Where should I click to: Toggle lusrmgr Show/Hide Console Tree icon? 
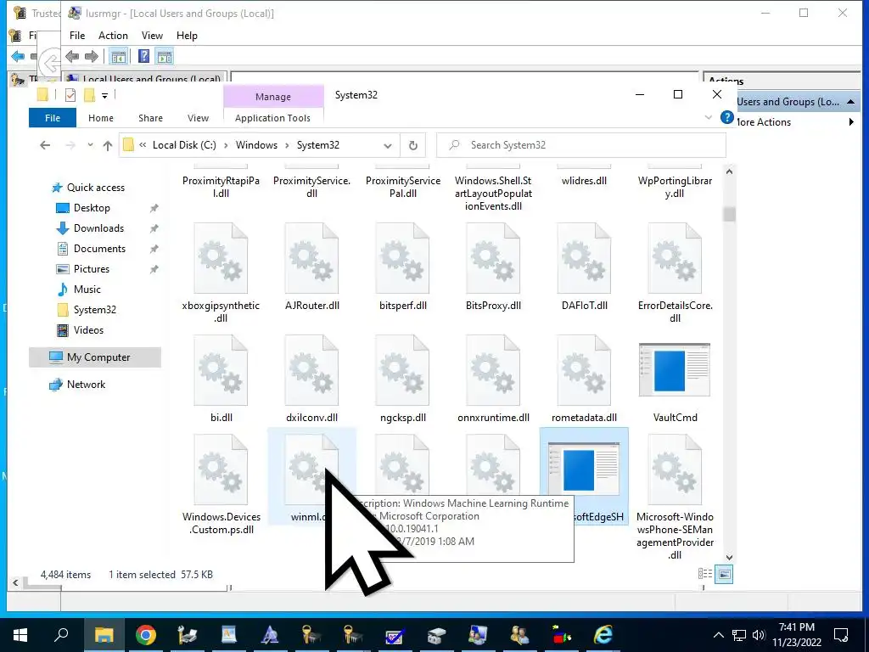(118, 56)
